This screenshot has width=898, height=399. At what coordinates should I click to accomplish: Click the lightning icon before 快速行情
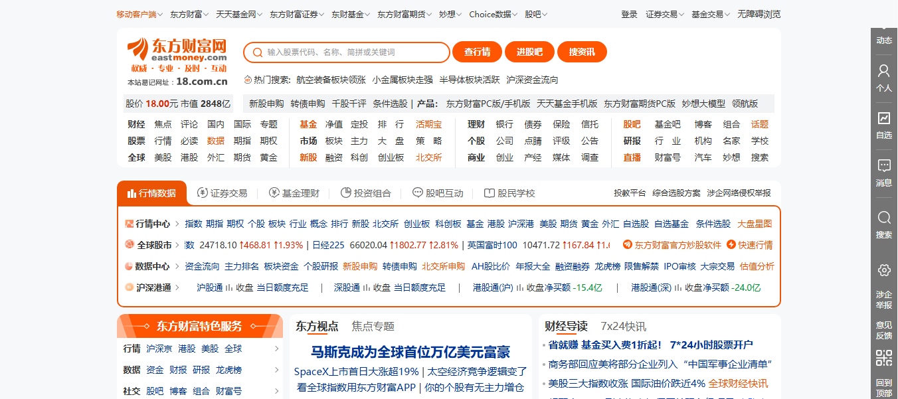[x=731, y=245]
